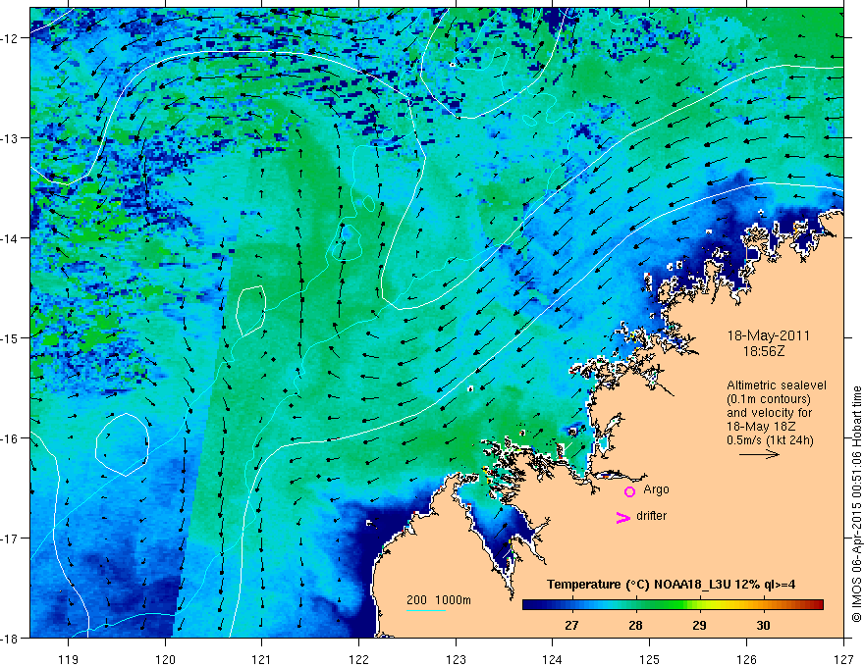Click the "(0.1m contours)" caption line
Screen dimensions: 864x667
pyautogui.click(x=769, y=399)
